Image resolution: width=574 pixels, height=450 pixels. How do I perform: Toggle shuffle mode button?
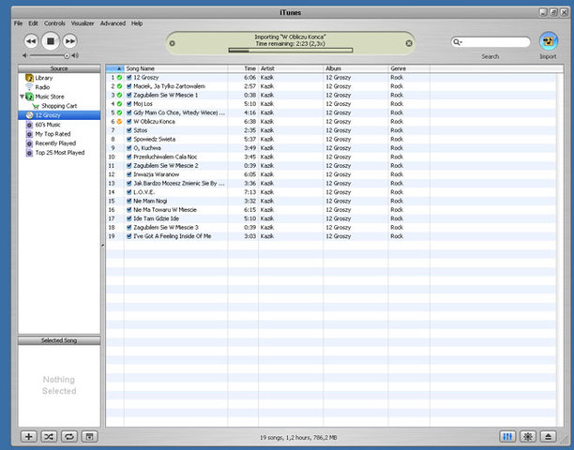pyautogui.click(x=49, y=437)
